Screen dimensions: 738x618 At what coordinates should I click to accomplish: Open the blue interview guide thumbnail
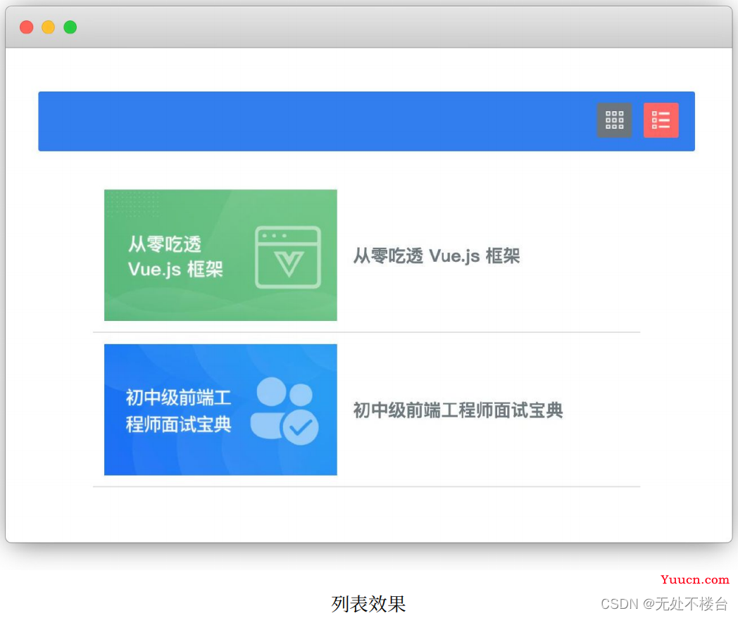tap(220, 410)
